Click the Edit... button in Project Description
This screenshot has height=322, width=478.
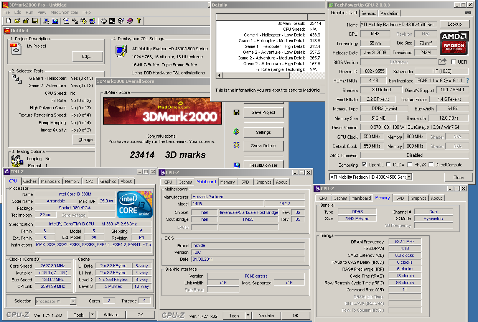(x=87, y=56)
